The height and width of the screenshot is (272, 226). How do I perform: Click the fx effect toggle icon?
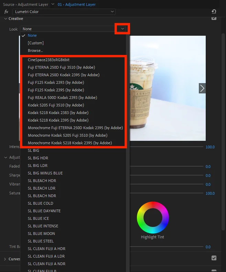(6, 12)
